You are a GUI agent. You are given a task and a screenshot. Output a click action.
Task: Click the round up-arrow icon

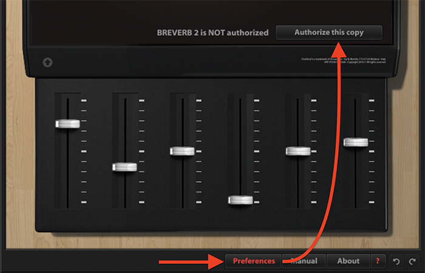pyautogui.click(x=47, y=62)
